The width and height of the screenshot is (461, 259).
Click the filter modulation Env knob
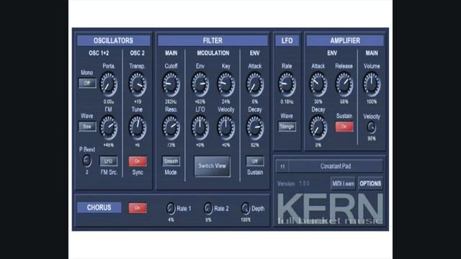pyautogui.click(x=200, y=84)
